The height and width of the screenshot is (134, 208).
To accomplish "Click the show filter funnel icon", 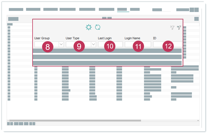I will click(x=179, y=27).
